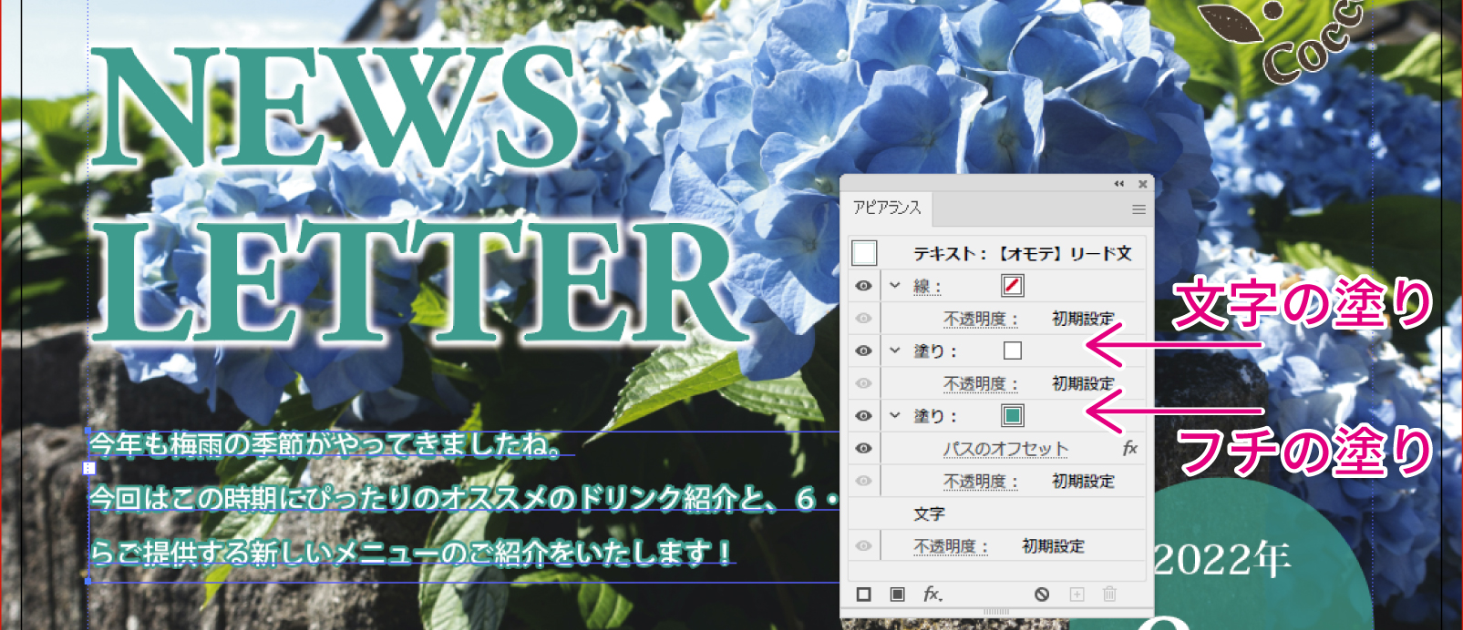Clear the appearance of the selection
Image resolution: width=1463 pixels, height=630 pixels.
pos(1042,594)
